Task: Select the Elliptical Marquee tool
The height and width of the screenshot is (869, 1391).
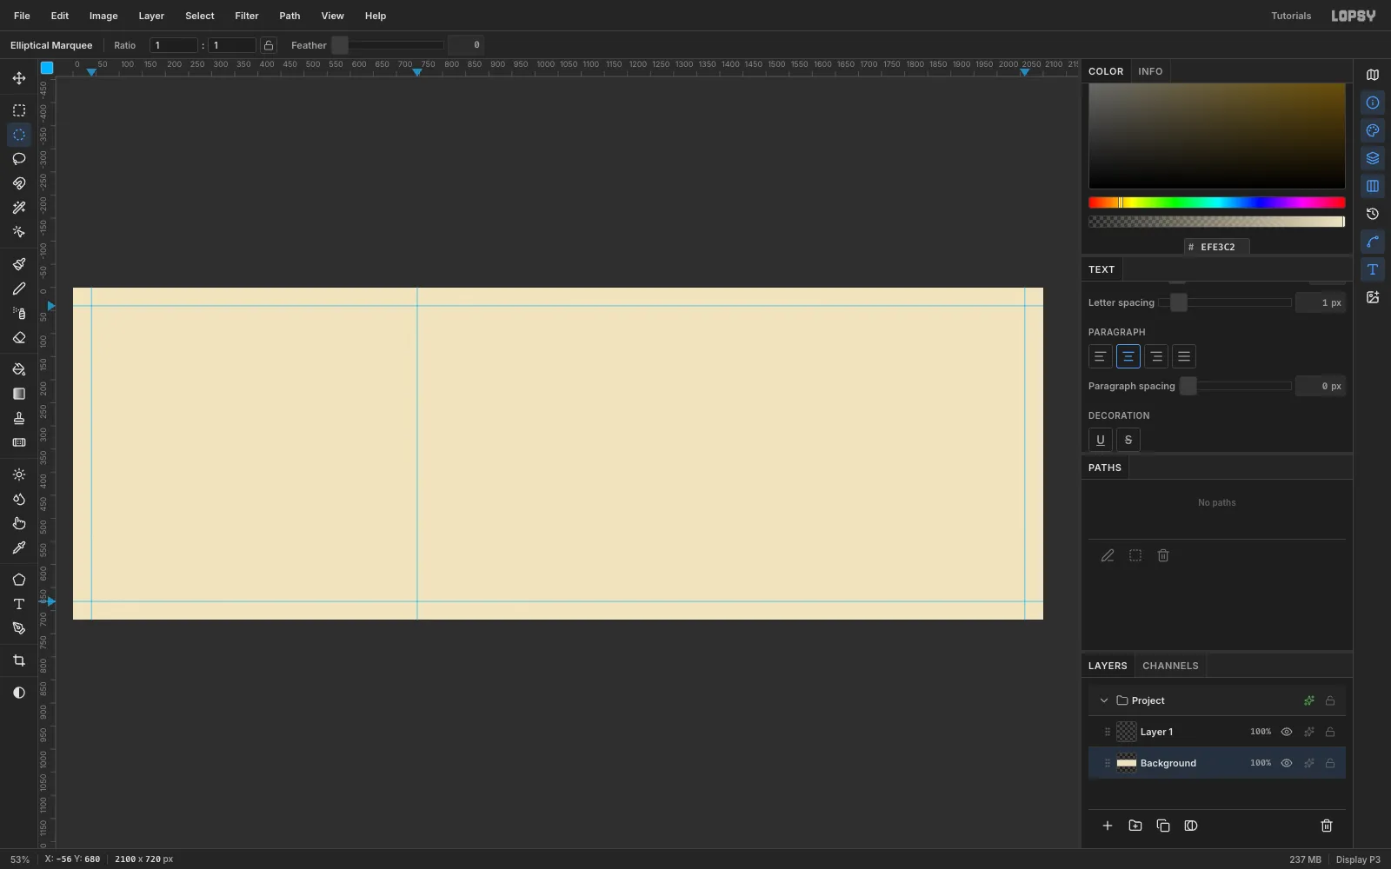Action: pyautogui.click(x=18, y=135)
